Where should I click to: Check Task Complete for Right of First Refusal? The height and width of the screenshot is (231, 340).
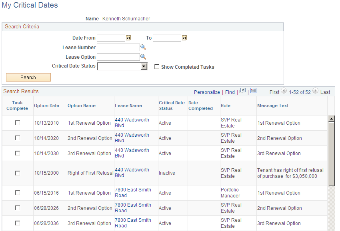18,173
